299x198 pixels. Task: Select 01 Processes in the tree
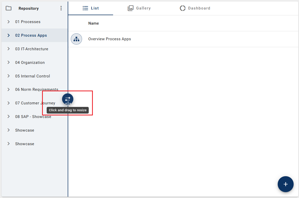[x=28, y=22]
